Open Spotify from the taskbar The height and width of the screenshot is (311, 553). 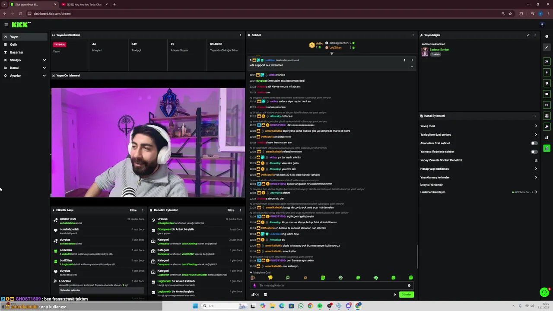point(320,306)
